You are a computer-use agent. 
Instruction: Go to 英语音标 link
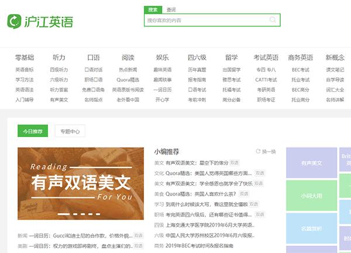25,70
